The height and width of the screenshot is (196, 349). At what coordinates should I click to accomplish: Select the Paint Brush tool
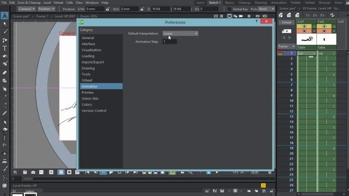tap(5, 64)
